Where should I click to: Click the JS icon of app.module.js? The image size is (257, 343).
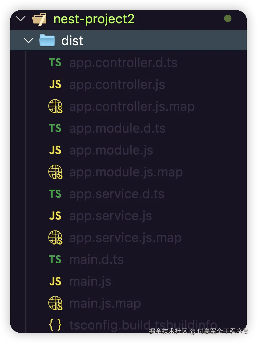[55, 150]
